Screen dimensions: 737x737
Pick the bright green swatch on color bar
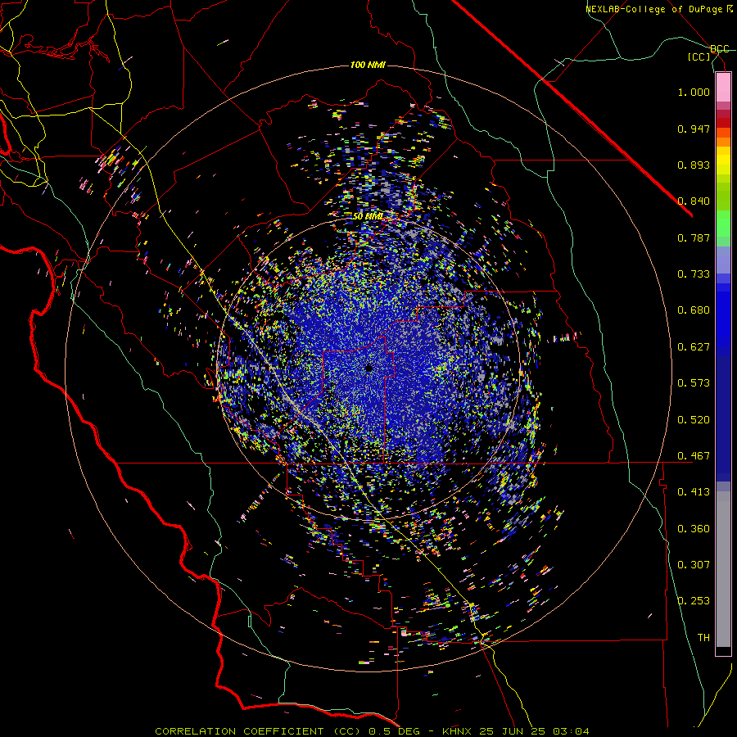723,224
